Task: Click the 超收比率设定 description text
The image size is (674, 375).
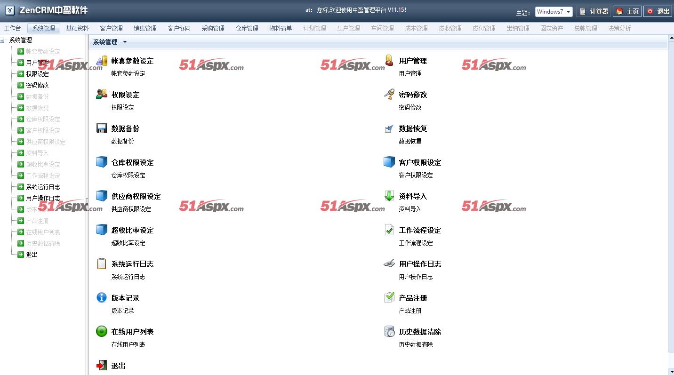Action: (x=128, y=243)
